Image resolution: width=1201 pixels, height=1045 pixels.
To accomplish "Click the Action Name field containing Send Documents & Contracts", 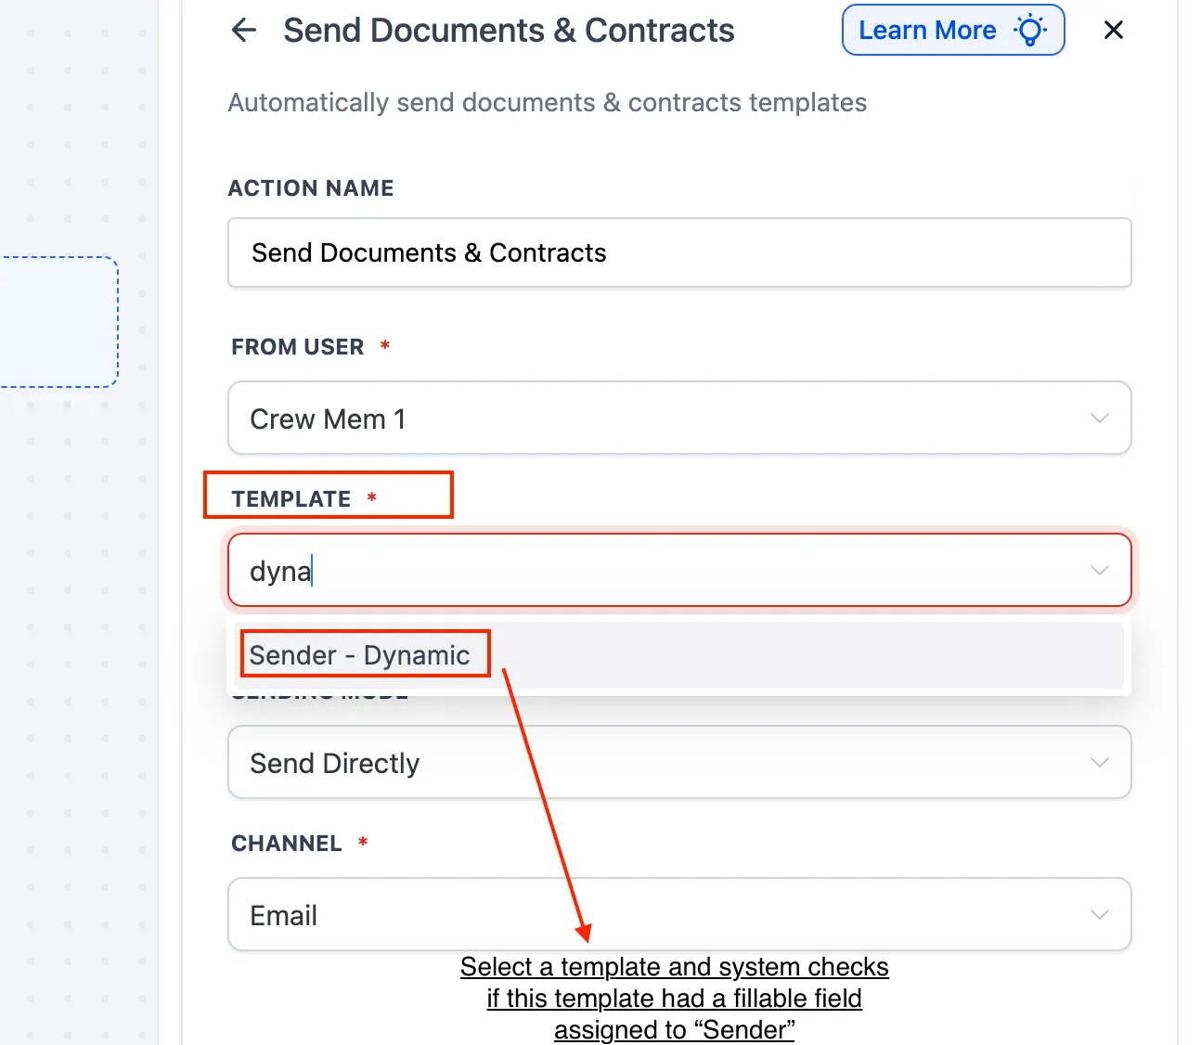I will pos(679,252).
